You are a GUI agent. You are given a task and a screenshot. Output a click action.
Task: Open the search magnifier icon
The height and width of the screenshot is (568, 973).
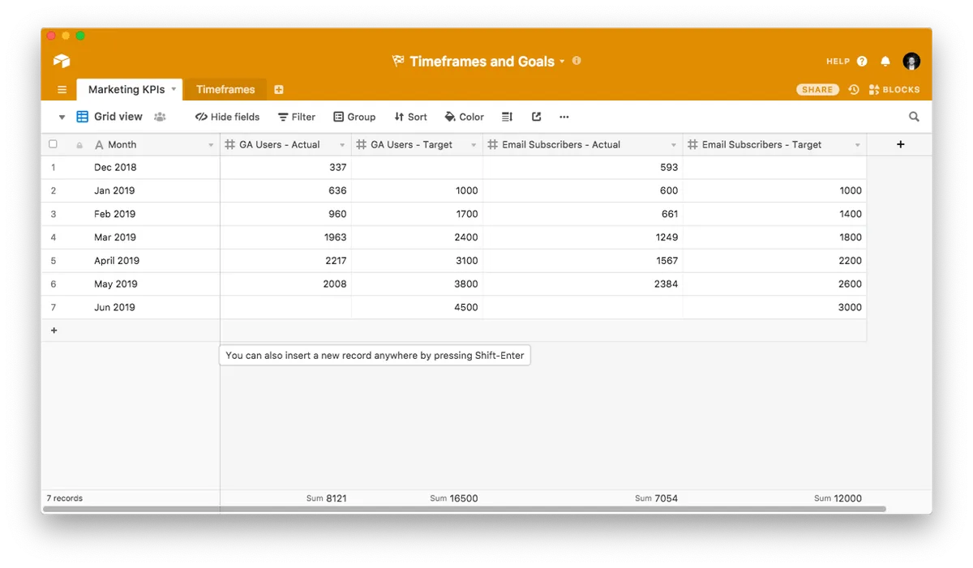coord(914,117)
